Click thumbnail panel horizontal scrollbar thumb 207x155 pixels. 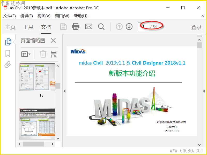tap(33, 144)
